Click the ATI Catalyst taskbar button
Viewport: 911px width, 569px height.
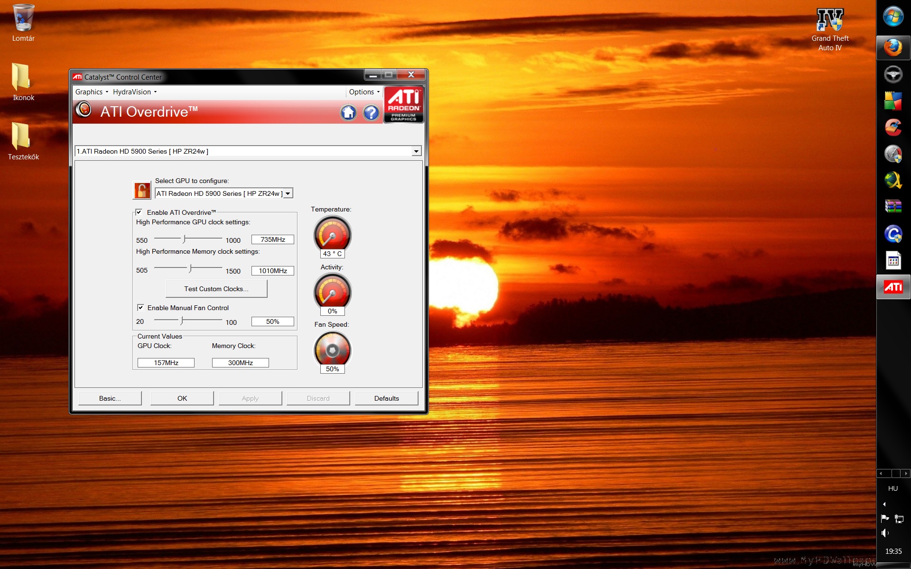pos(893,287)
